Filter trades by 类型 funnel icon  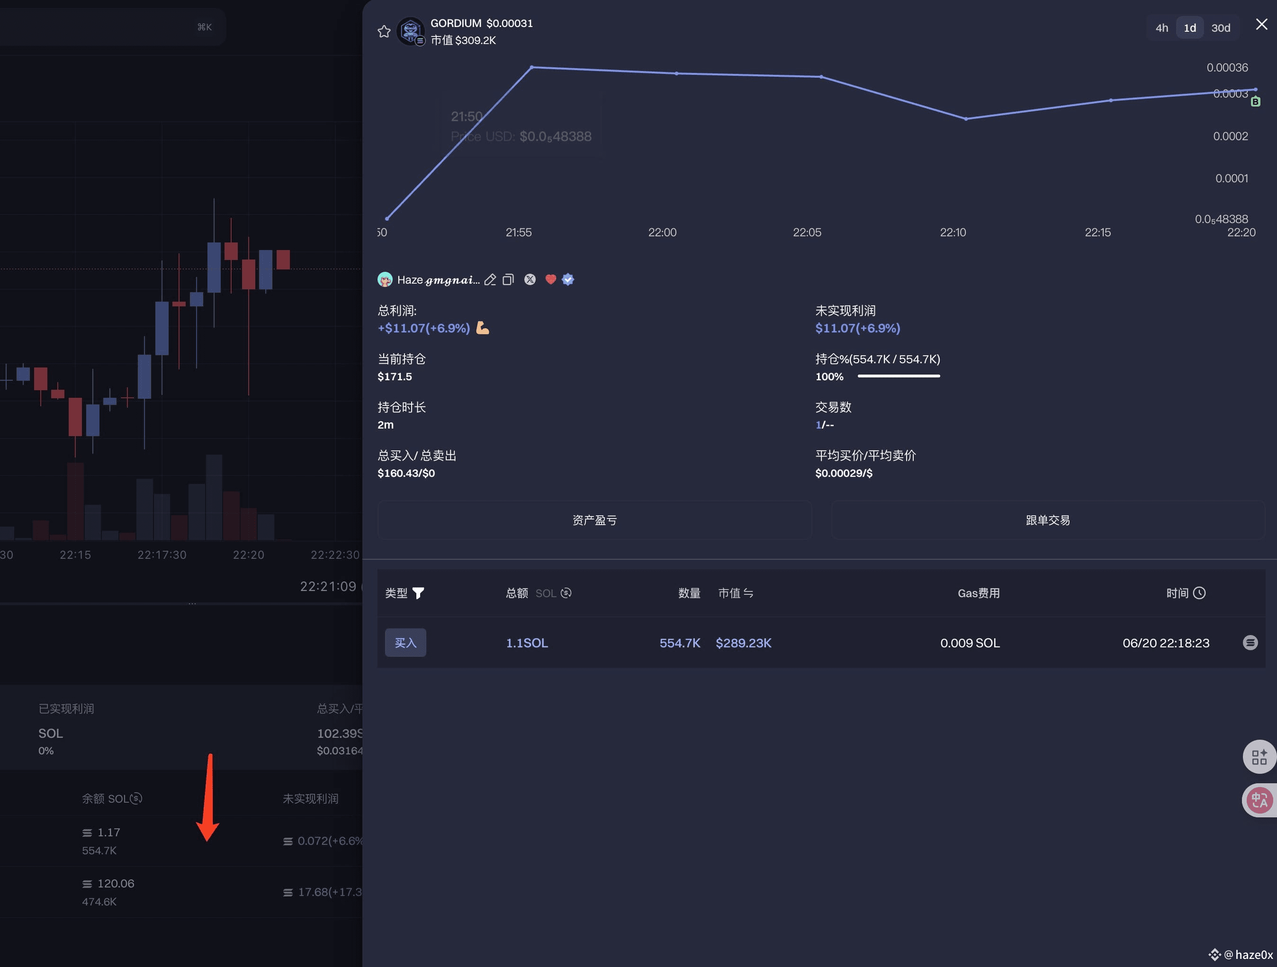(419, 593)
